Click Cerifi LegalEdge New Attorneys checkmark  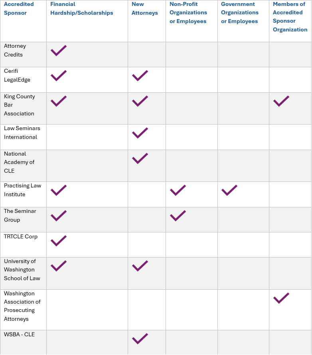140,76
